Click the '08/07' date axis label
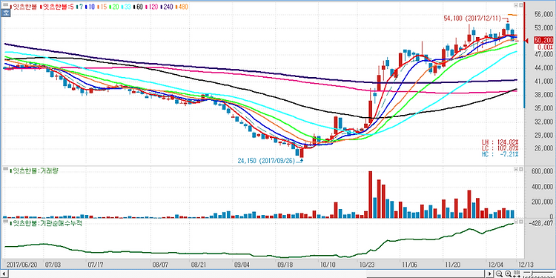Viewport: 556px width, 278px height. (x=160, y=265)
